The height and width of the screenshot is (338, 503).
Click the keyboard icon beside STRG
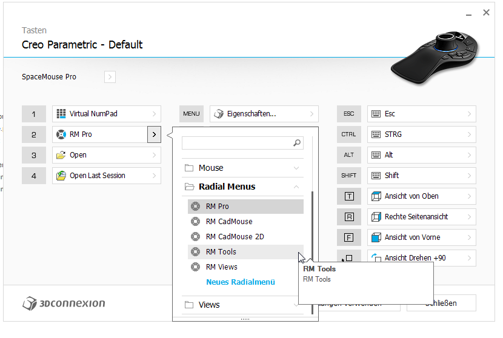[376, 134]
